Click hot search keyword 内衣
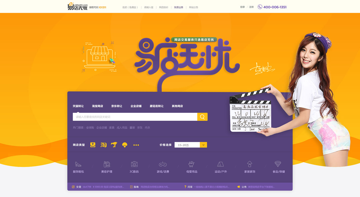360x197 pixels. tap(147, 127)
